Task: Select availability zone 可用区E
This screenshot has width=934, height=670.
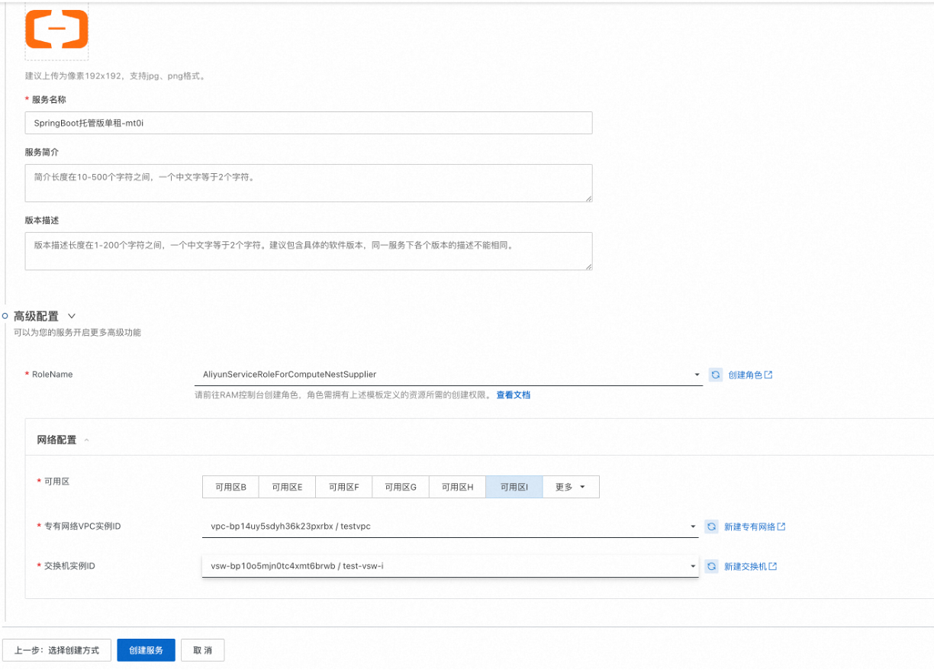Action: click(287, 487)
